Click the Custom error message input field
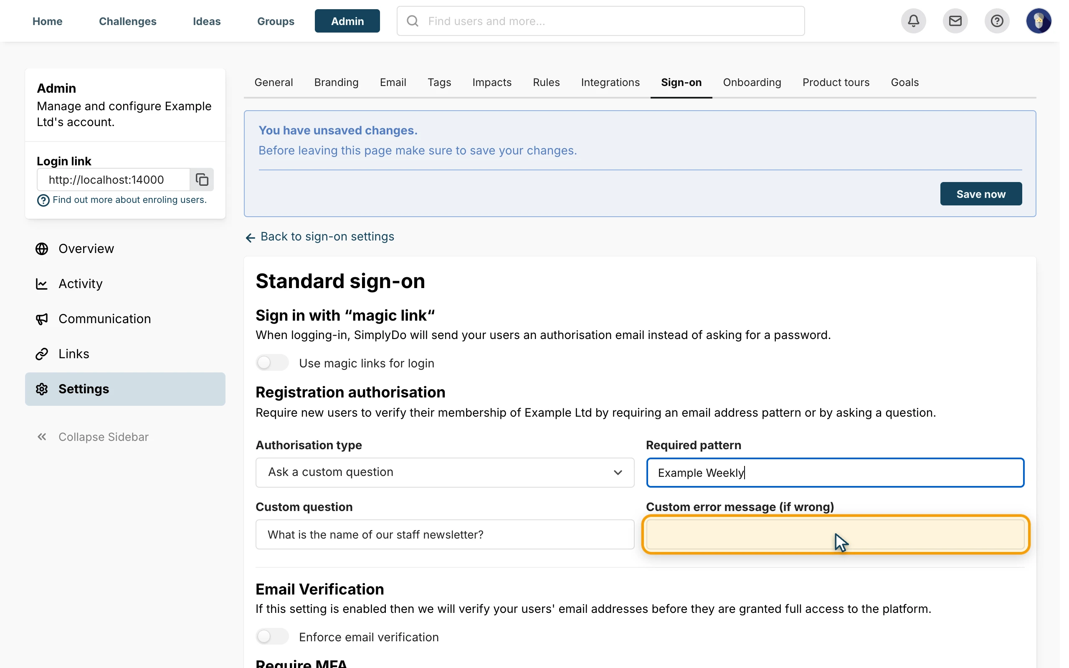The image size is (1069, 668). tap(835, 534)
